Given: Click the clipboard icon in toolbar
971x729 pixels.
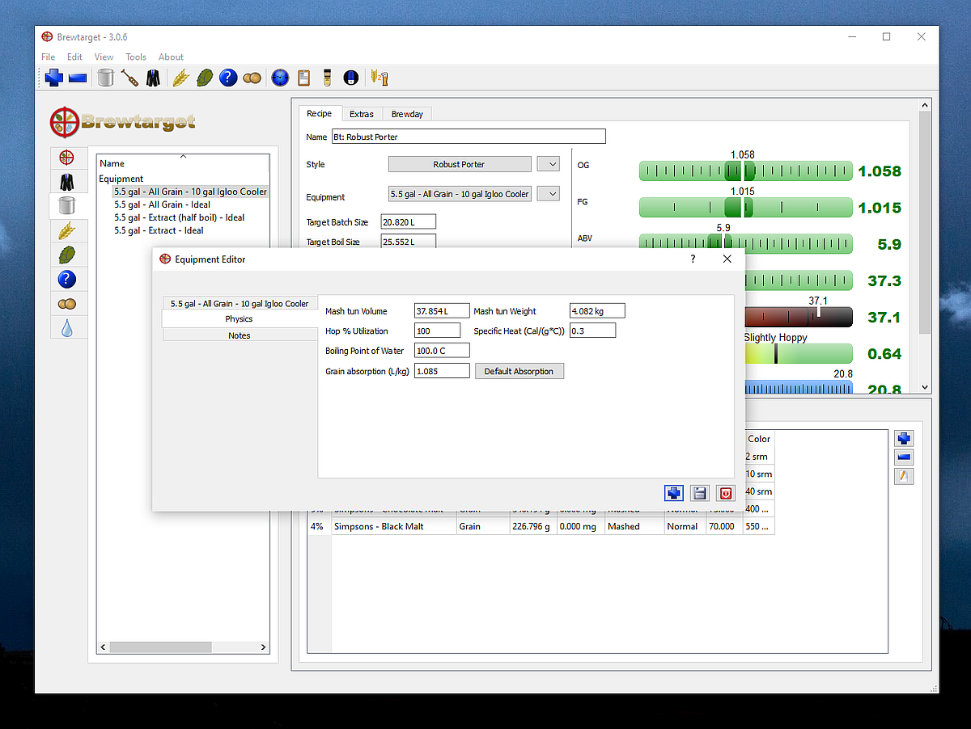Looking at the screenshot, I should (x=304, y=78).
